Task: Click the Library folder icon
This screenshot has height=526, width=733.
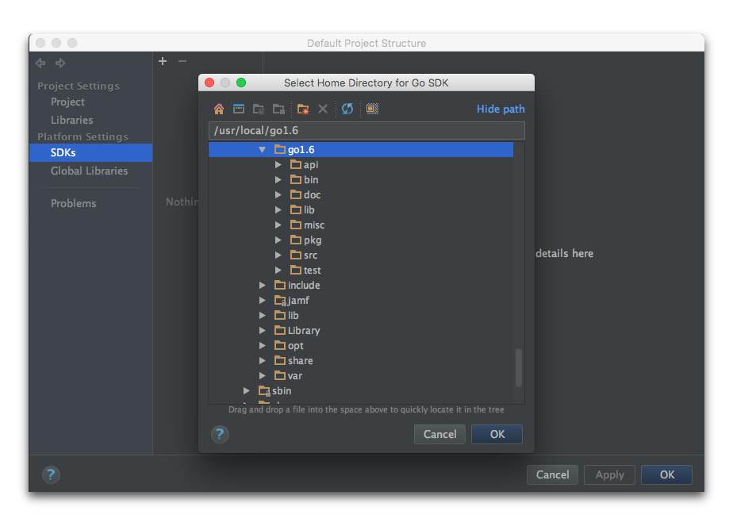Action: [280, 331]
